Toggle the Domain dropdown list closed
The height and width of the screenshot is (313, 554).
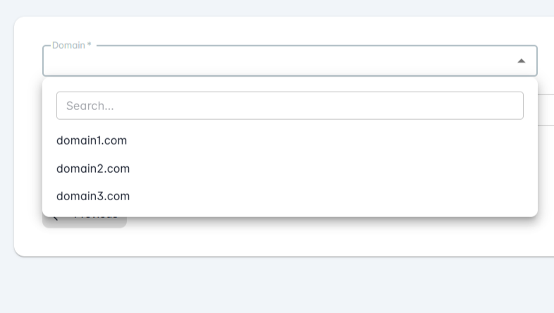click(521, 61)
